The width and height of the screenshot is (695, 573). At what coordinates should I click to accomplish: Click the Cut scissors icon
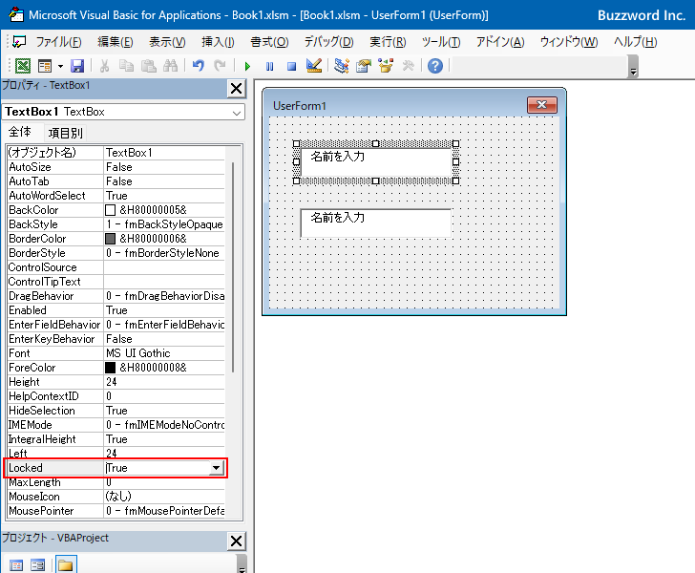105,66
